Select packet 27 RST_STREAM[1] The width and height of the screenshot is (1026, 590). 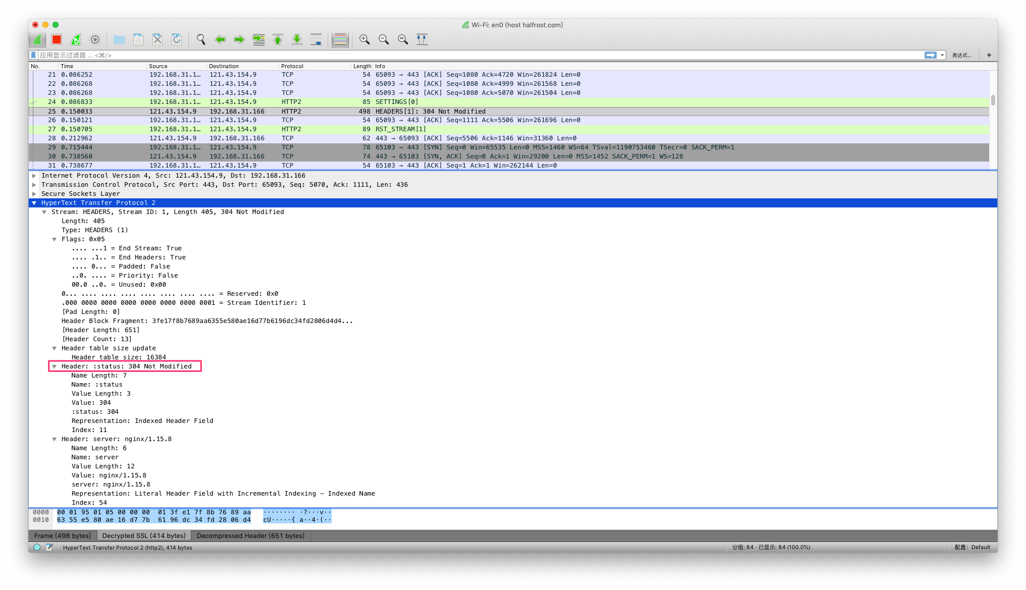click(509, 129)
